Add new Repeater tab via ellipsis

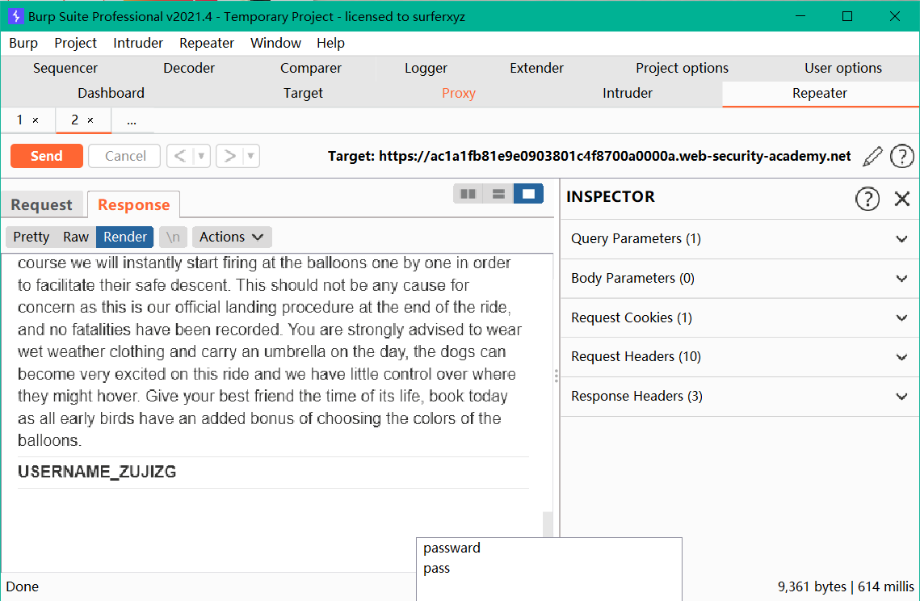click(x=132, y=120)
